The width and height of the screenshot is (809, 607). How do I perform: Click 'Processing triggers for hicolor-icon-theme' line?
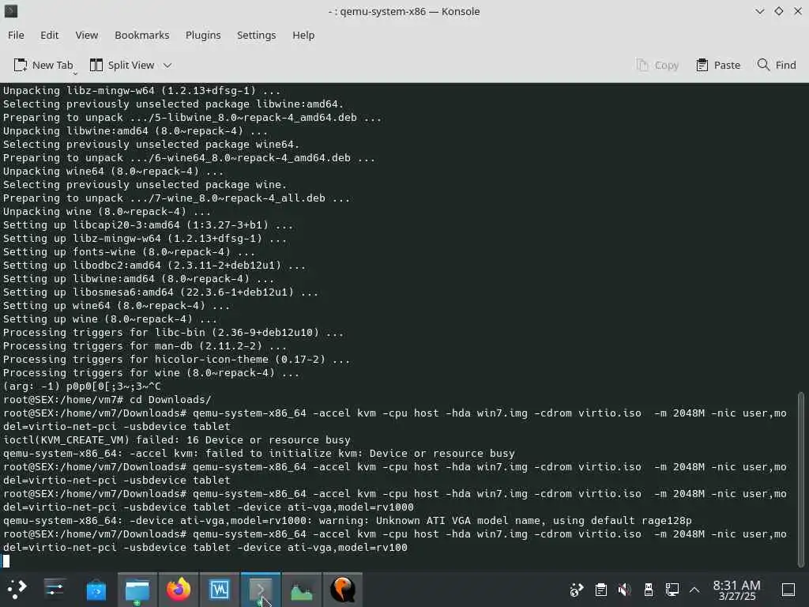[177, 360]
